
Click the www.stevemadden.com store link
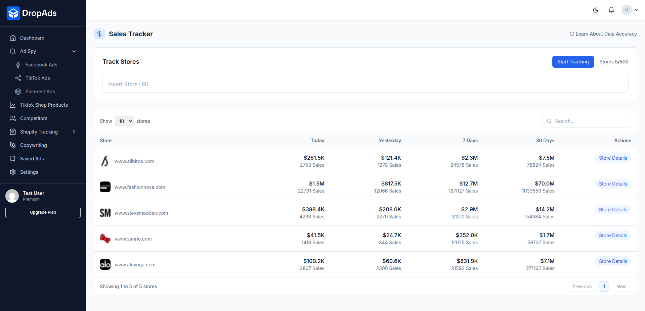pyautogui.click(x=141, y=213)
